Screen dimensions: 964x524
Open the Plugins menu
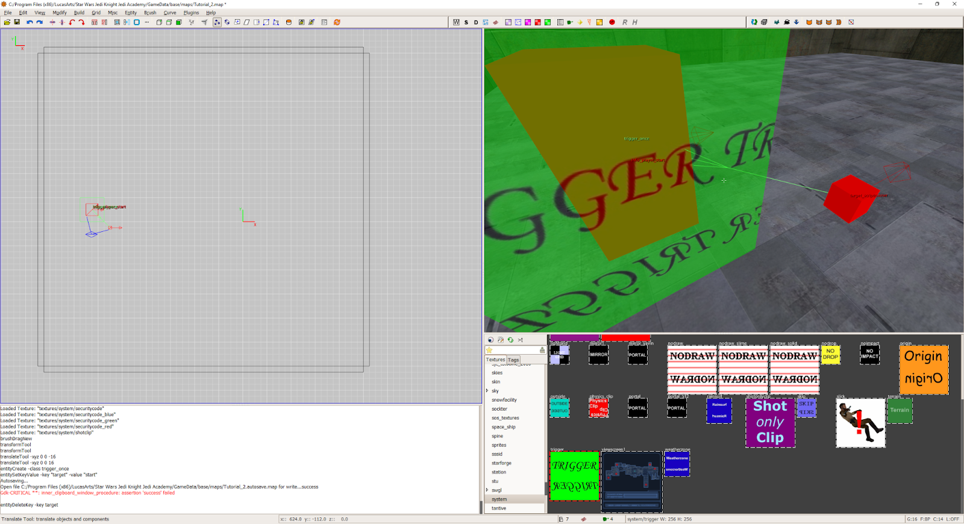(191, 13)
